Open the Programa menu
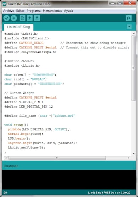This screenshot has height=197, width=138. (34, 11)
